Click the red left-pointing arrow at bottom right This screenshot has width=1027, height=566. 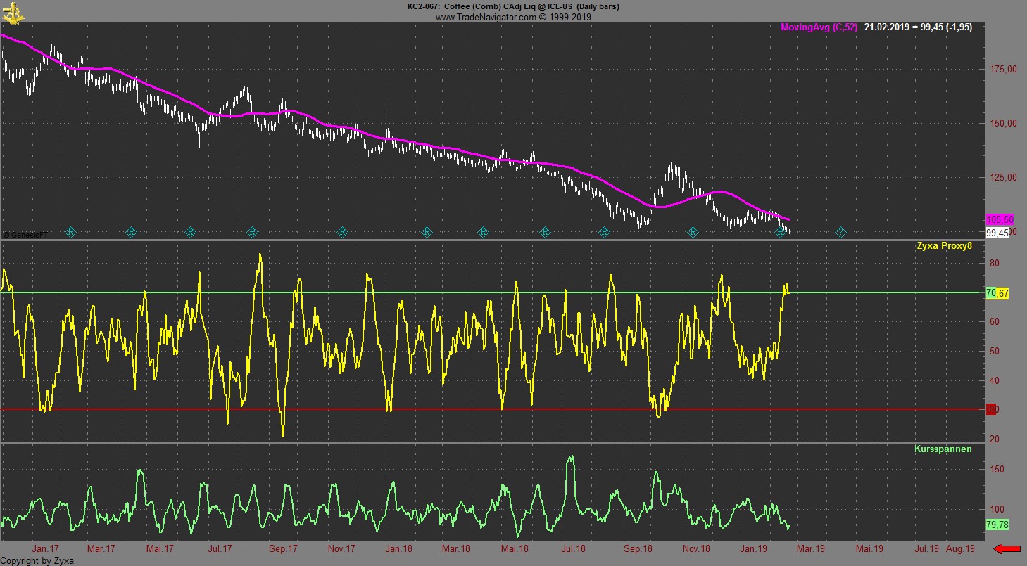click(x=1007, y=548)
